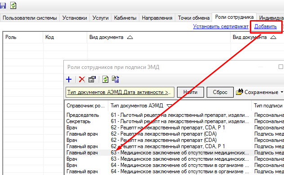Select the Роли сотрудника tab

234,17
